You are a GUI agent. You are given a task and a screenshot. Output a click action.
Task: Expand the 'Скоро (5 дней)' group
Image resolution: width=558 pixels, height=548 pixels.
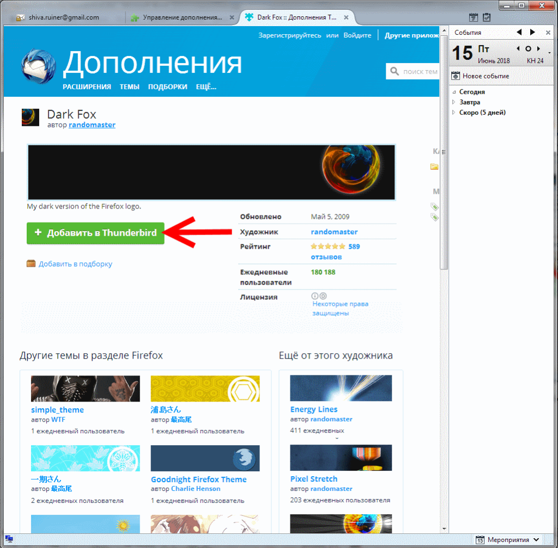point(454,113)
